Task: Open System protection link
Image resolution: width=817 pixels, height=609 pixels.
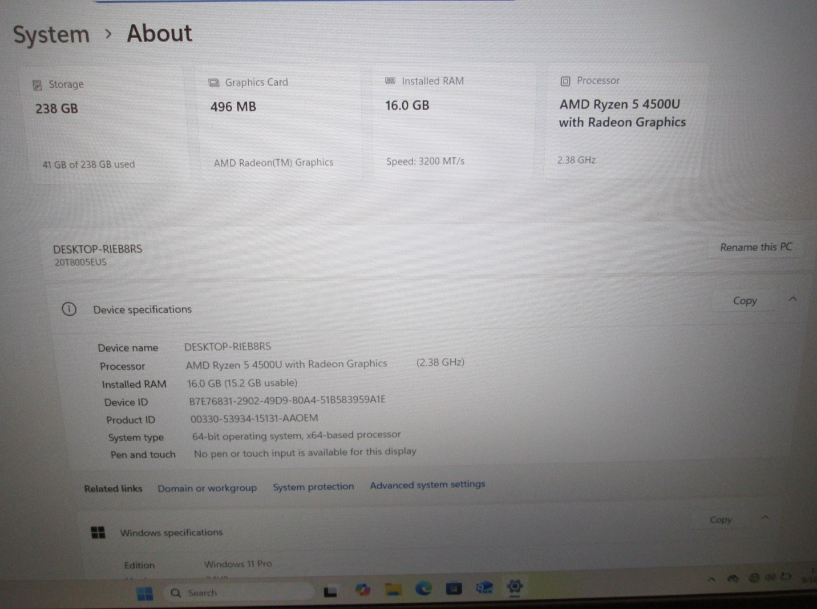Action: (313, 487)
